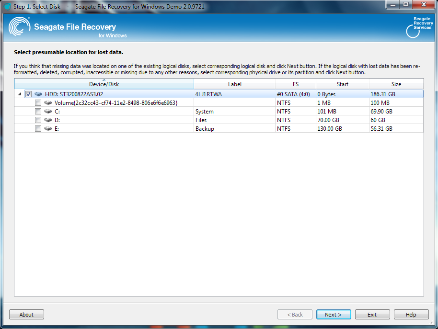
Task: Enable the checkbox for drive E:
Action: coord(38,129)
